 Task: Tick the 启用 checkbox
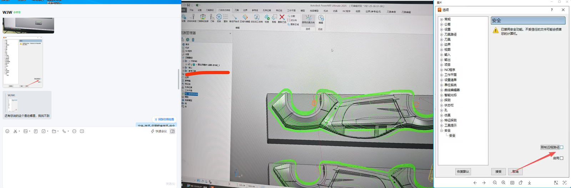tap(561, 158)
